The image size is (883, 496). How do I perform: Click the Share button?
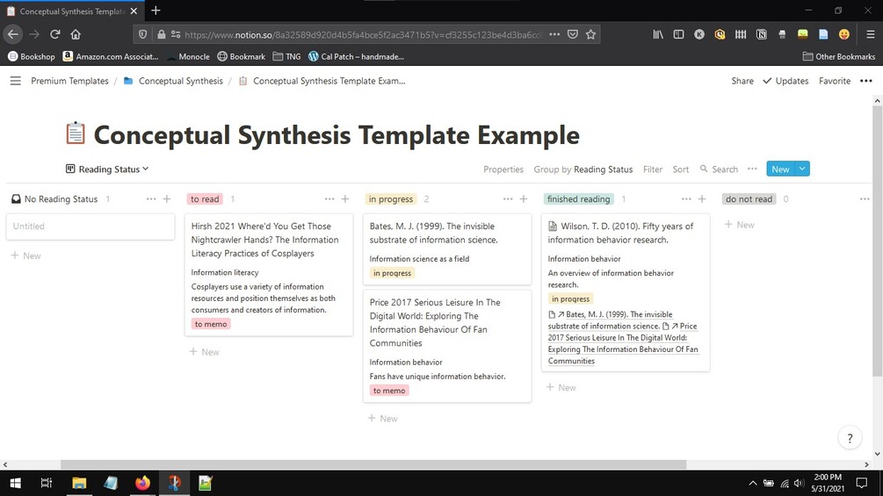tap(742, 81)
